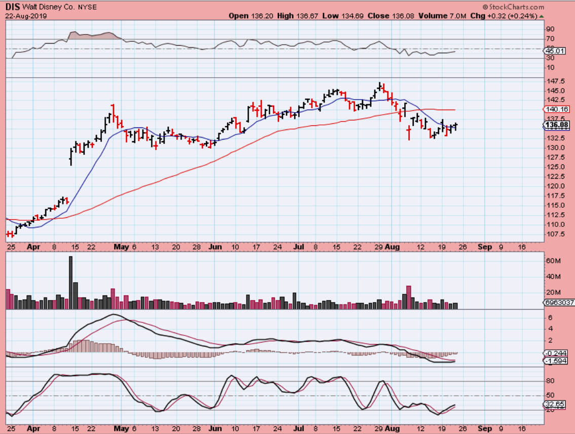Click the 4 level on MACD axis

click(x=550, y=329)
